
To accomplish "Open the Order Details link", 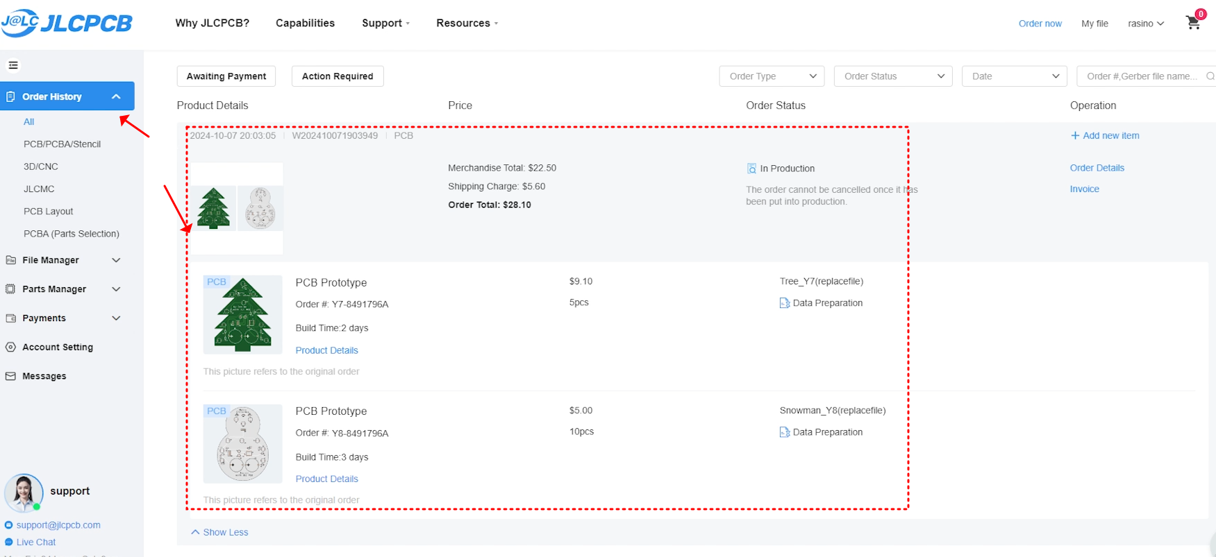I will [x=1097, y=168].
